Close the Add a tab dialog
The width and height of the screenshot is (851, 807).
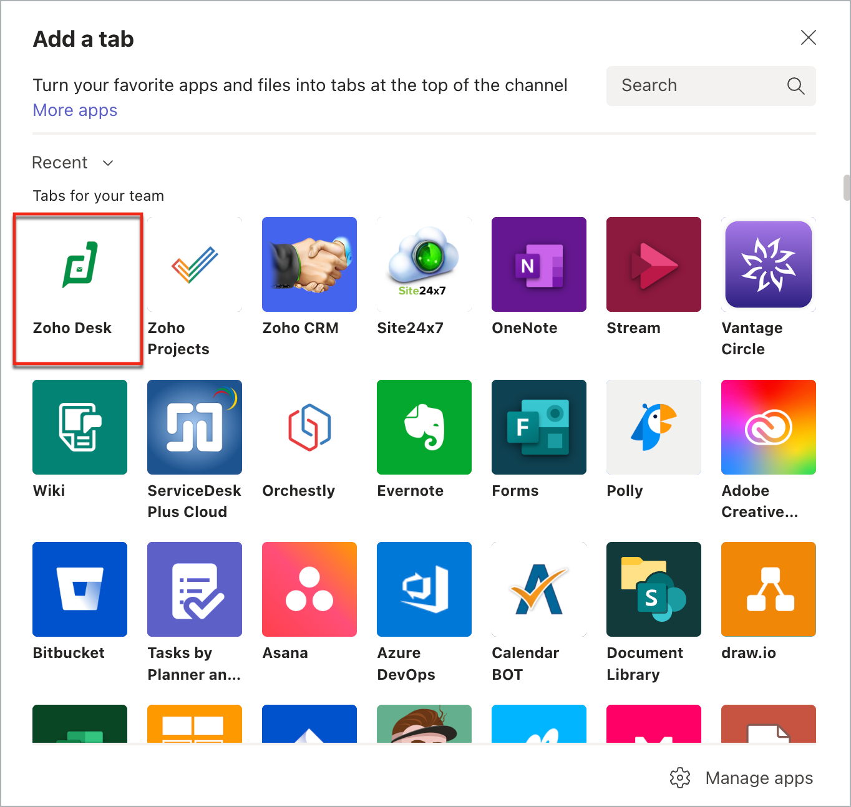point(808,37)
